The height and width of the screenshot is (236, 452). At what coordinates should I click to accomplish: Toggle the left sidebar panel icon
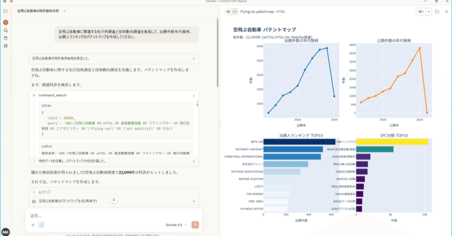6,11
